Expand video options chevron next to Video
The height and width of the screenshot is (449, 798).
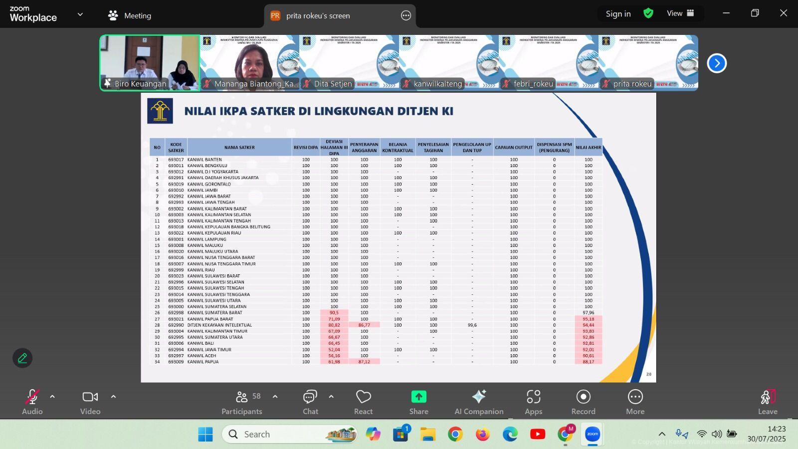113,397
